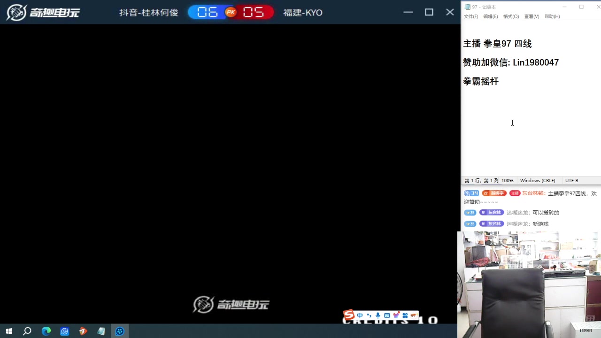Image resolution: width=601 pixels, height=338 pixels.
Task: Click username 迷糊迷龙 beside 可以搬砖的
Action: click(x=517, y=213)
